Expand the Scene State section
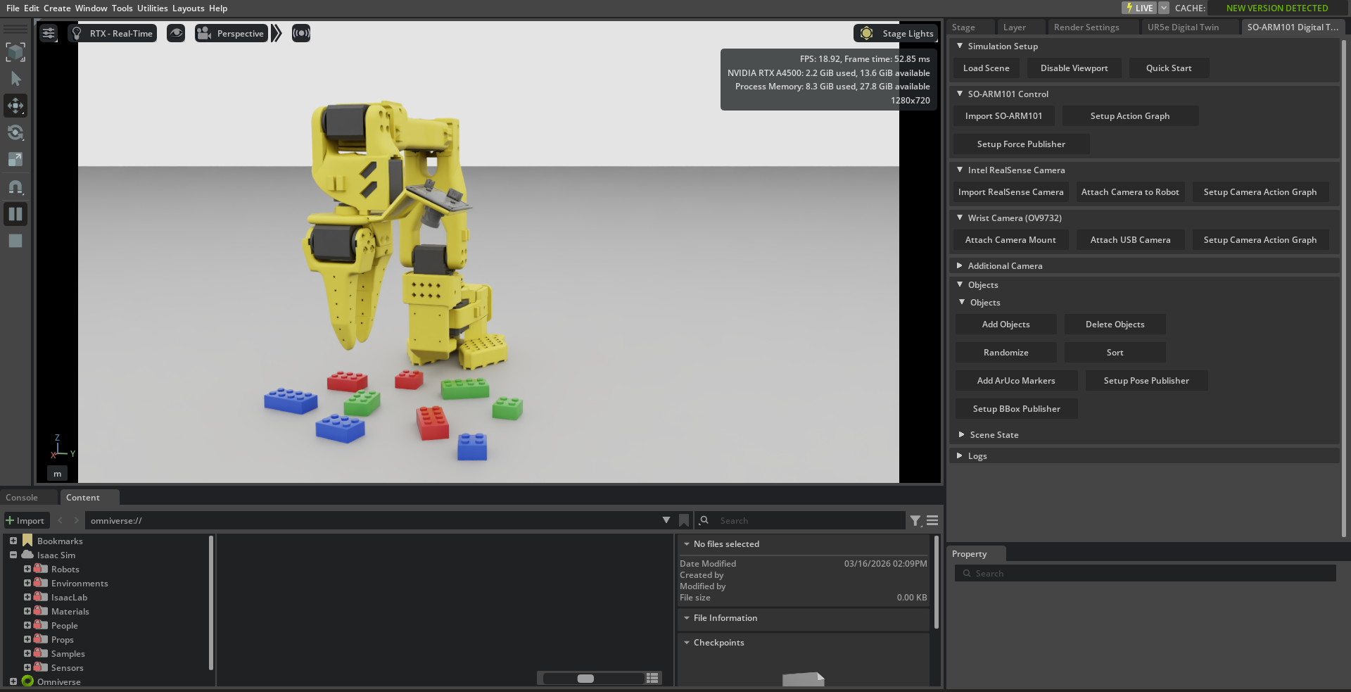1351x692 pixels. 962,434
